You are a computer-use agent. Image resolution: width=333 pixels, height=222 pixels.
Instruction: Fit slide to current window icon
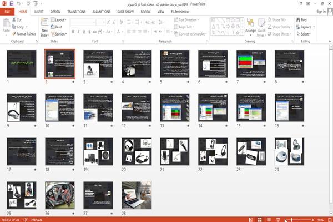tap(330, 220)
